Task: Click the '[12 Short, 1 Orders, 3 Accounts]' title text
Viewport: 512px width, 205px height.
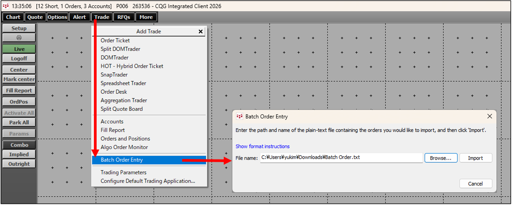Action: click(74, 6)
